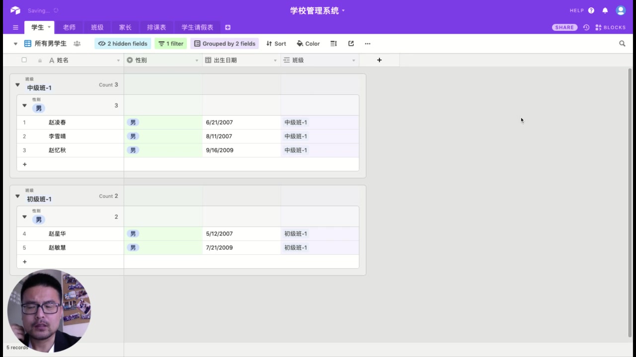
Task: Open the 学校管理系统 base dropdown
Action: pyautogui.click(x=343, y=10)
